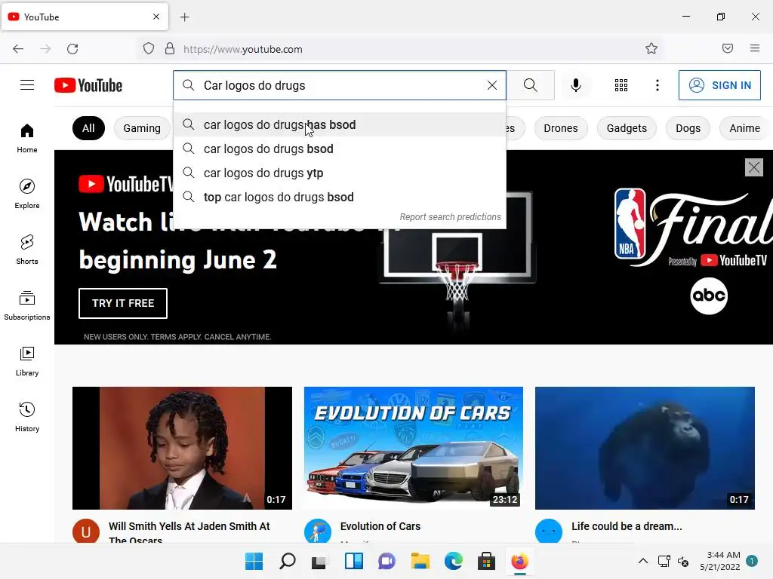This screenshot has height=579, width=773.
Task: Open Evolution of Cars channel avatar
Action: click(318, 532)
